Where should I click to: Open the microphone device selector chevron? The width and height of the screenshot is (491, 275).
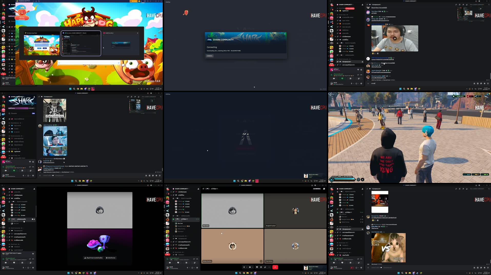247,267
